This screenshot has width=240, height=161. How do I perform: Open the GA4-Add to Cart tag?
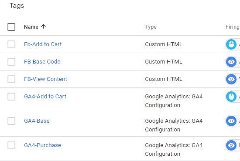(x=45, y=97)
